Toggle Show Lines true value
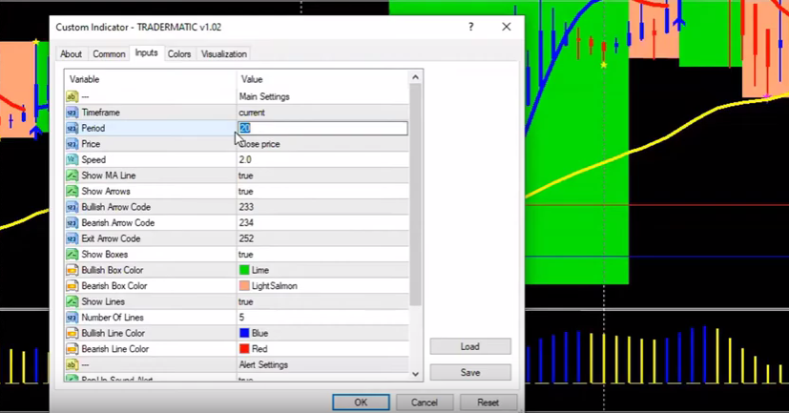This screenshot has height=413, width=789. (245, 301)
